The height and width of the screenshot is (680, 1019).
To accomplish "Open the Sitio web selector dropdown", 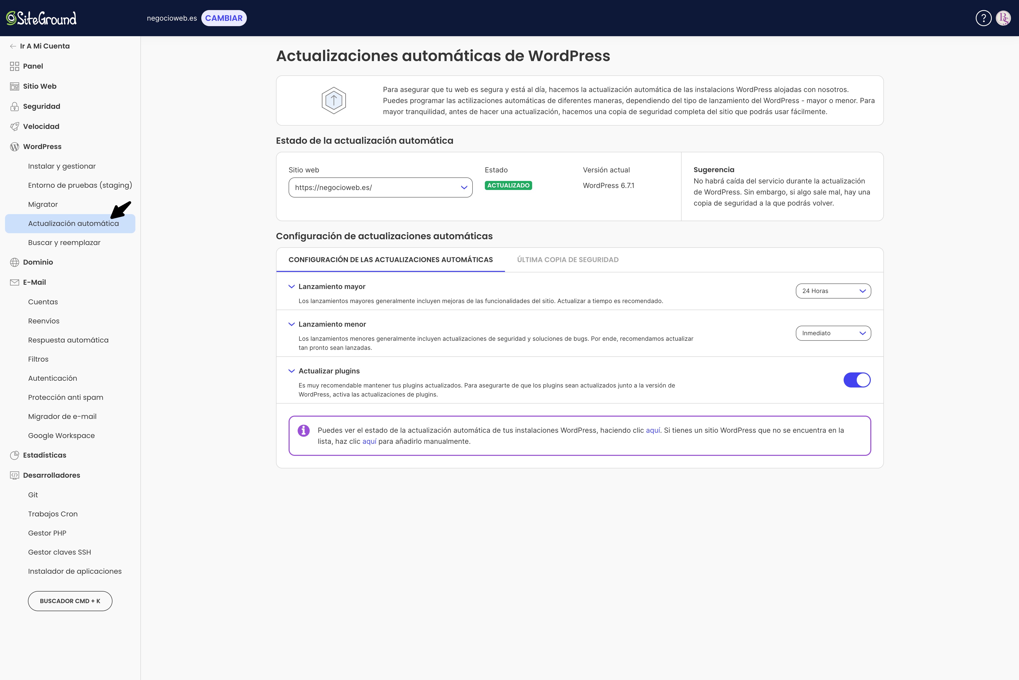I will tap(380, 187).
